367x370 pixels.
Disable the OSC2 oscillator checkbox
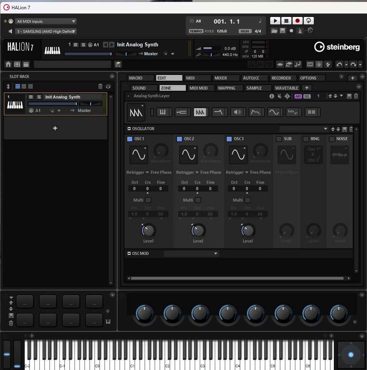(x=179, y=139)
